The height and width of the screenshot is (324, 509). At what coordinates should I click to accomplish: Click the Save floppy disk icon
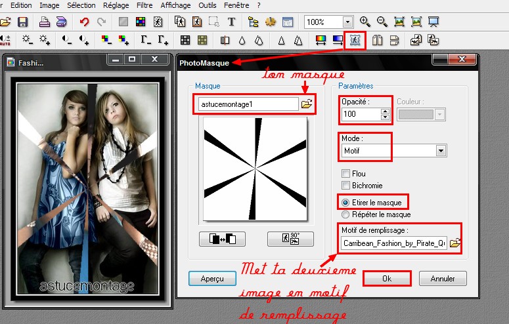(23, 22)
